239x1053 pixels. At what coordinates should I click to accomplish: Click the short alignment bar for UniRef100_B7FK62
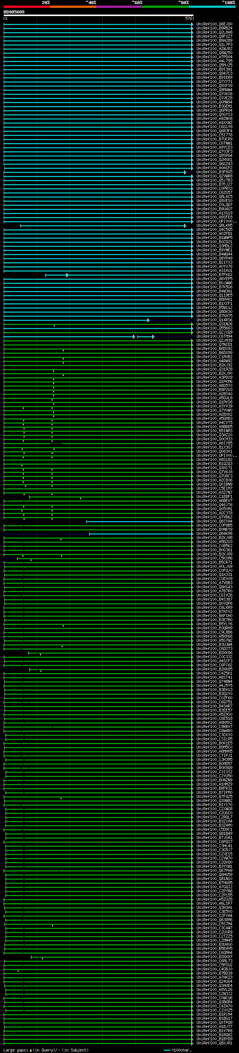56,275
